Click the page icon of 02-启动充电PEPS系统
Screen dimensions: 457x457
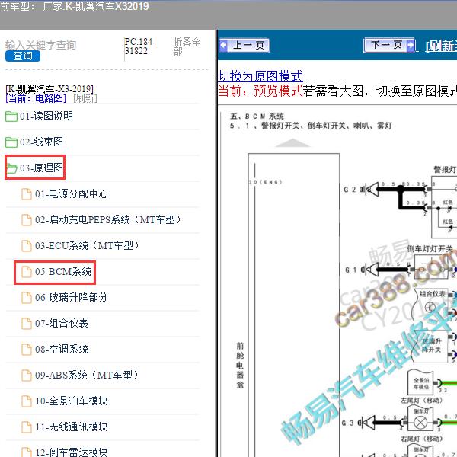click(x=27, y=220)
